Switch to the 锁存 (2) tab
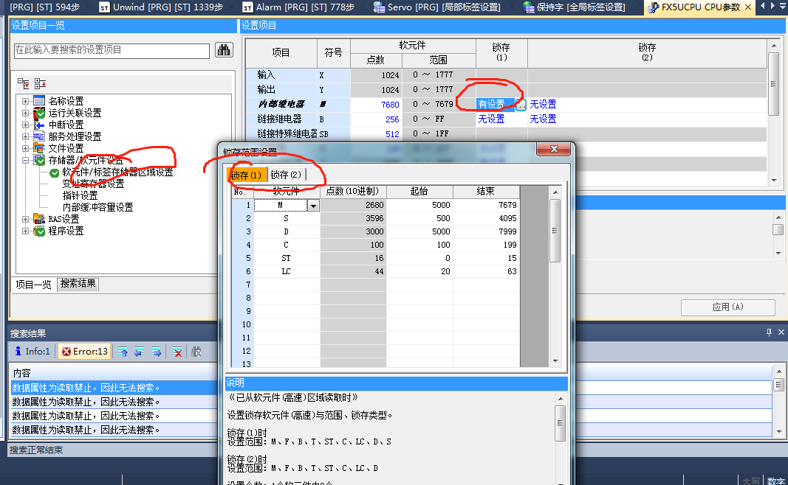Image resolution: width=788 pixels, height=485 pixels. coord(286,175)
